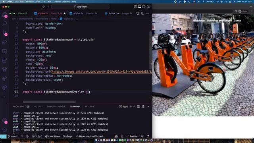Image resolution: width=254 pixels, height=143 pixels.
Task: Click the cloud sync icon in status bar
Action: (22, 136)
